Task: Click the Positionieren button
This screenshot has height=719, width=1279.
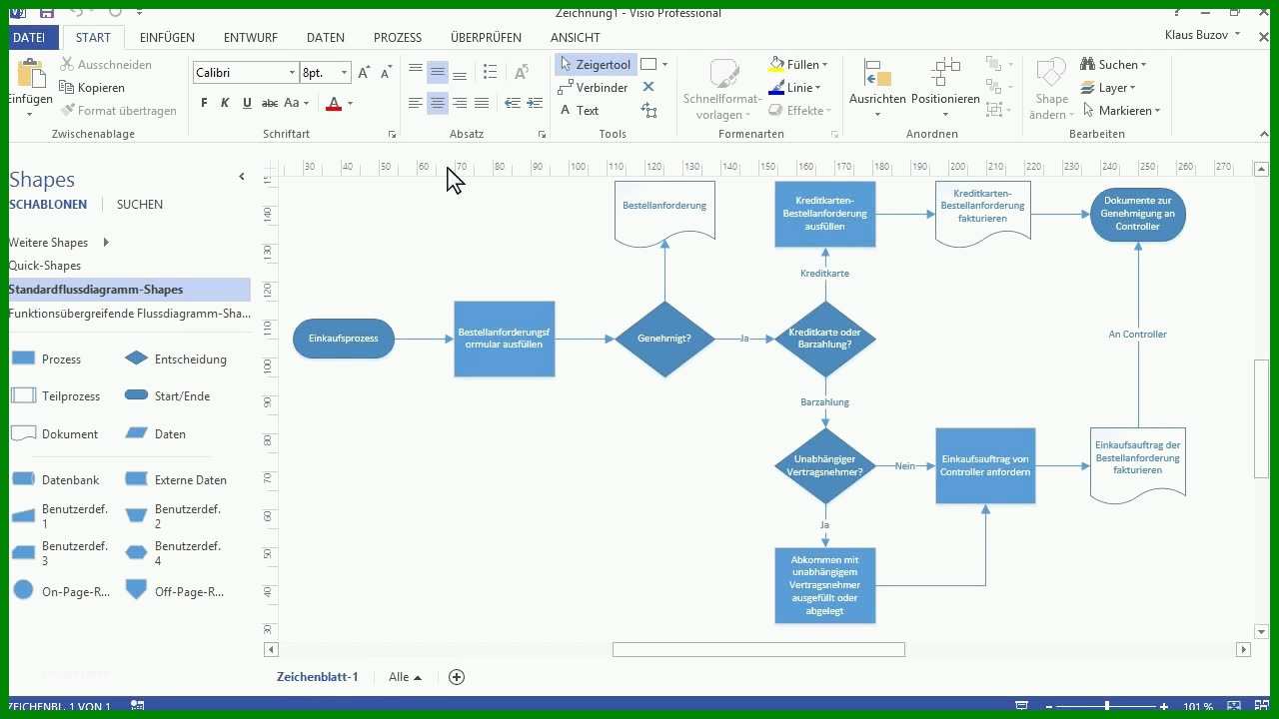Action: pyautogui.click(x=945, y=88)
